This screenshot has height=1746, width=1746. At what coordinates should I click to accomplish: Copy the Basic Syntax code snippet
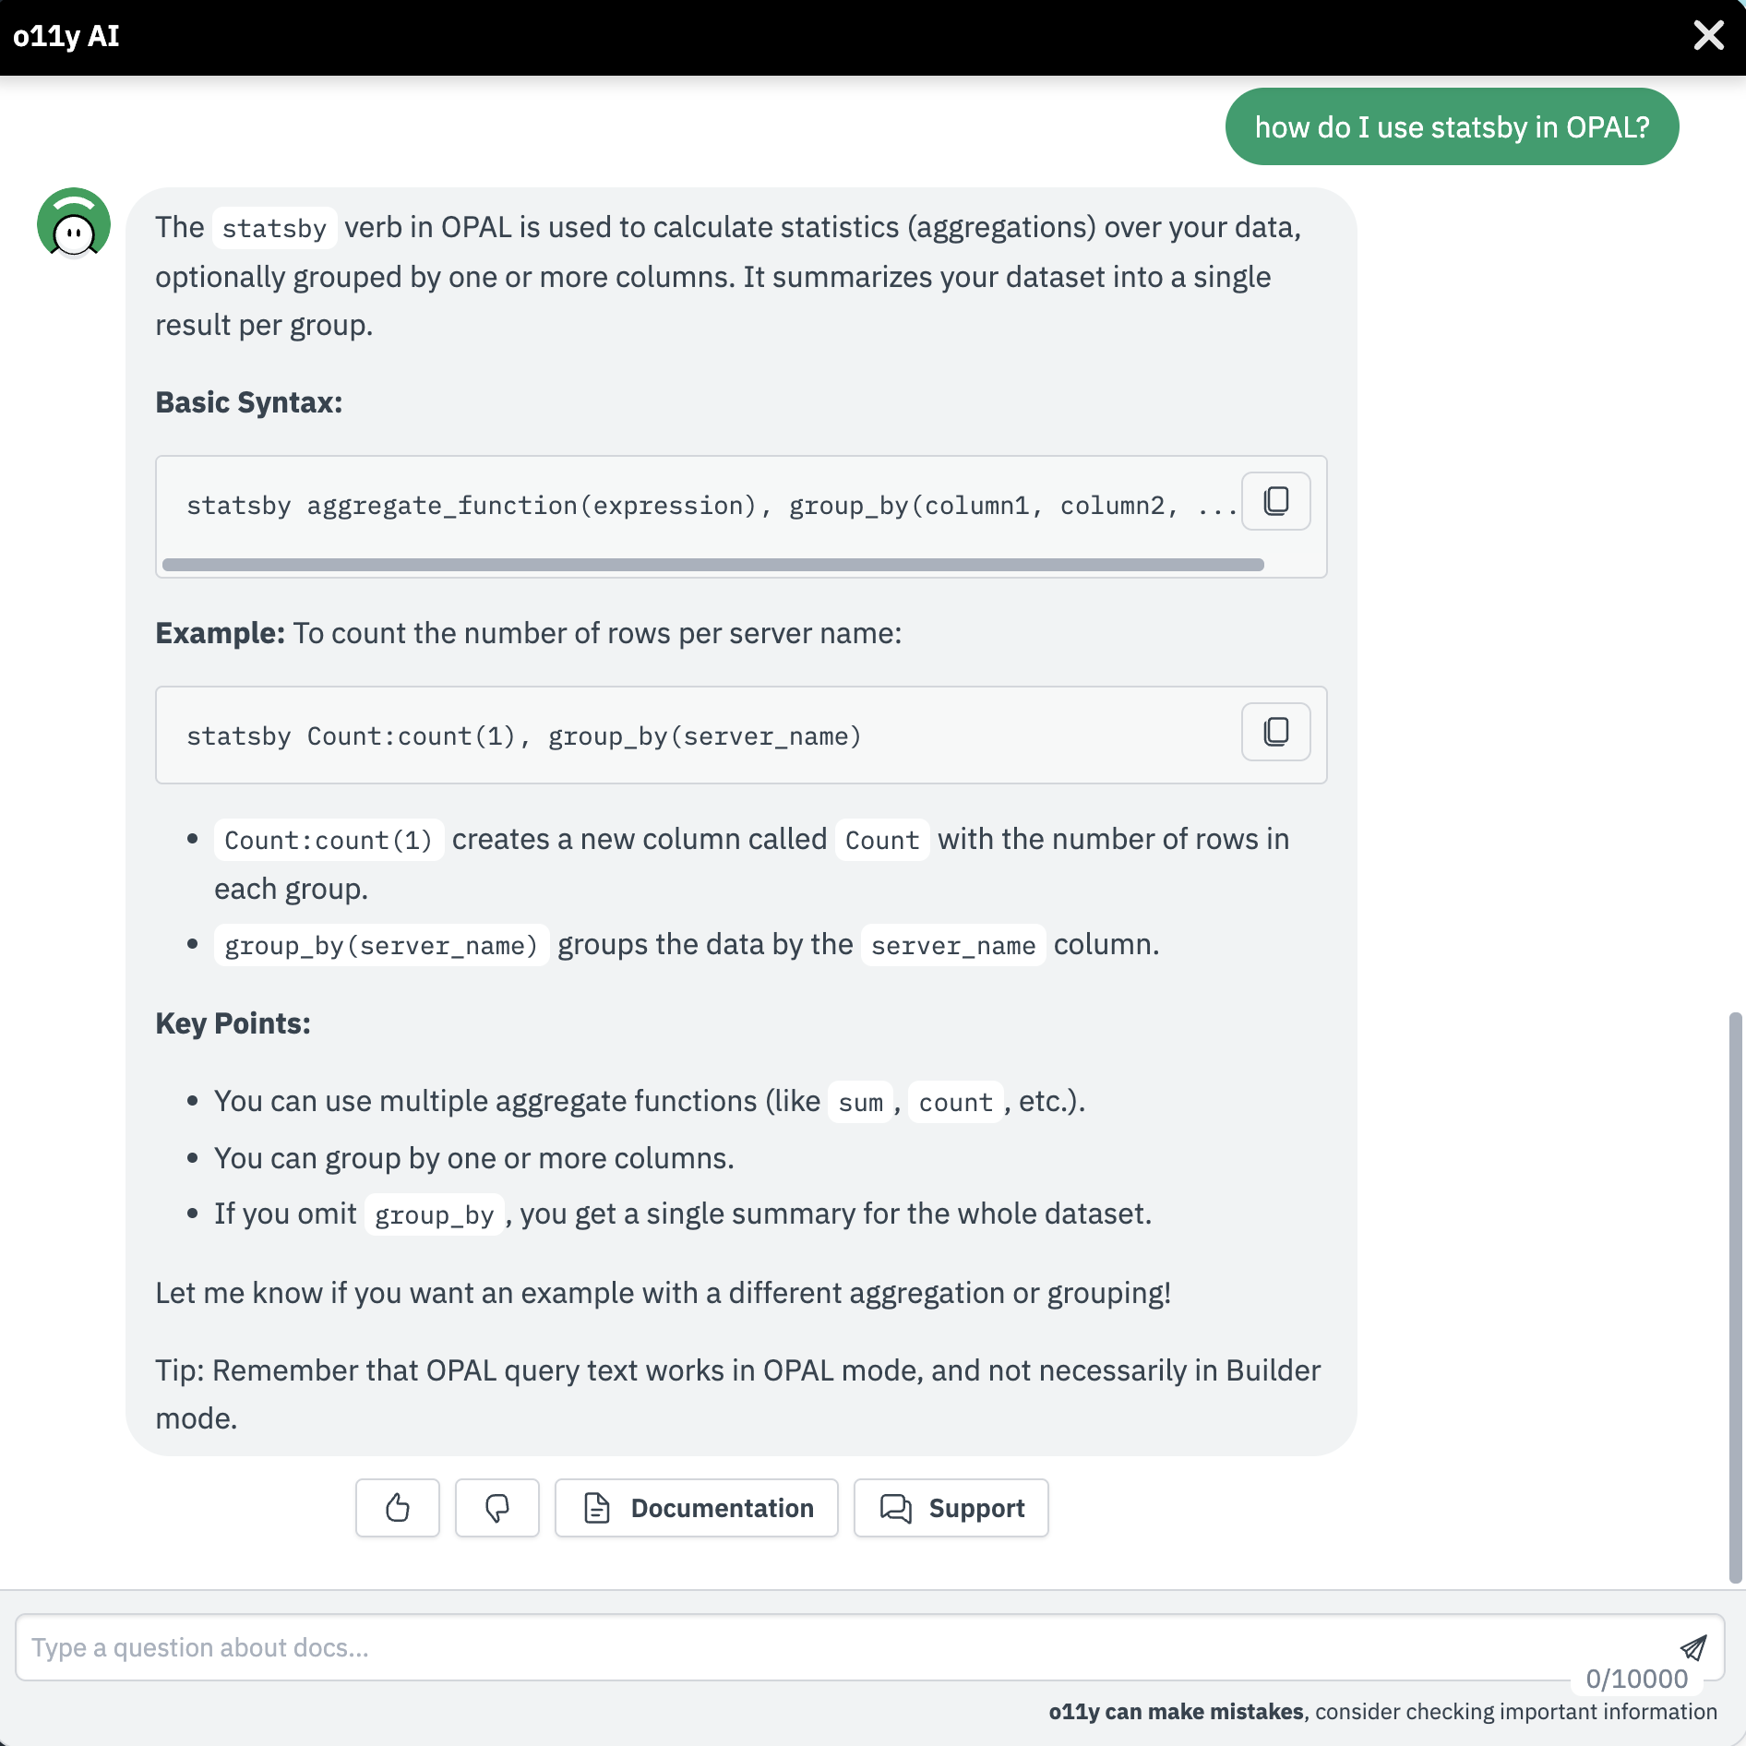pyautogui.click(x=1275, y=501)
